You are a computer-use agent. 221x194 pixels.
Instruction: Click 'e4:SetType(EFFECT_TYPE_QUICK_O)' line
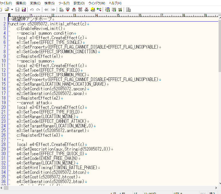50,154
